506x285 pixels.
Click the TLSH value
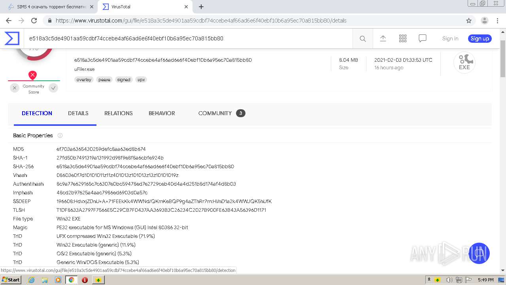(x=161, y=210)
